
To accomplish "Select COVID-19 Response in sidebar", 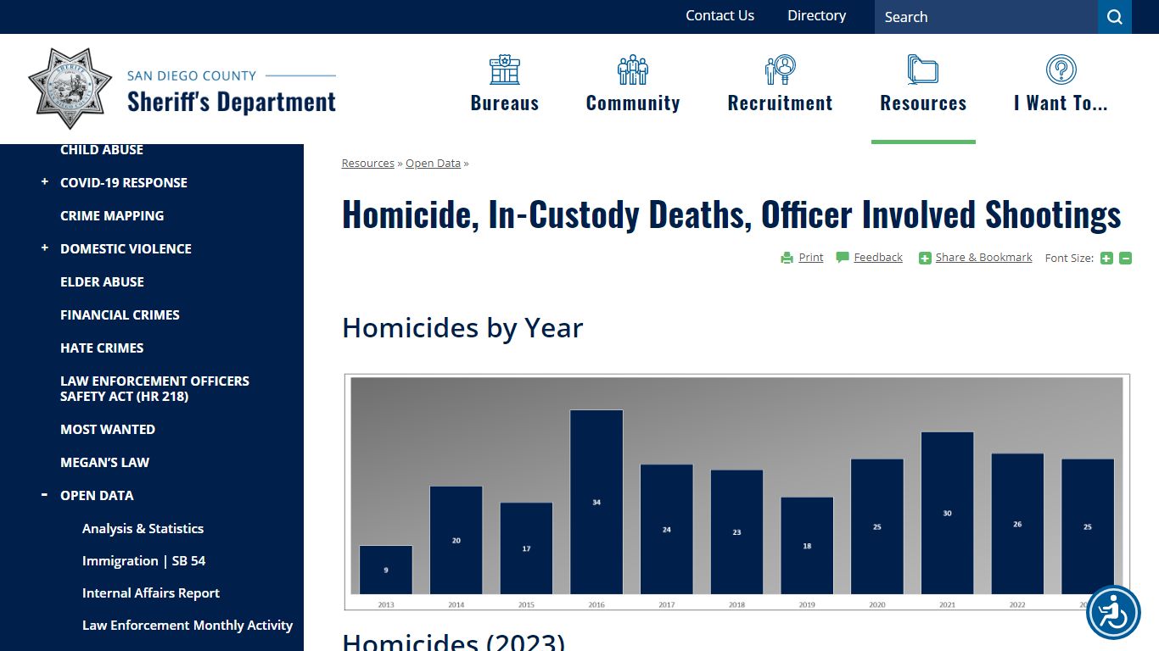I will pos(124,182).
